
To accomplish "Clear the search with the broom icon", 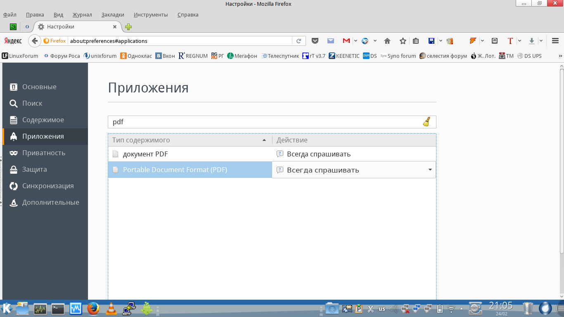I will [427, 122].
